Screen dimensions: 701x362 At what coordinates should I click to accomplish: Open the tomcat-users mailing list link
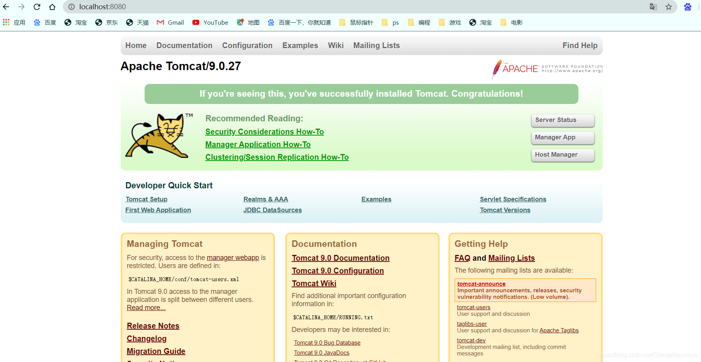click(474, 307)
